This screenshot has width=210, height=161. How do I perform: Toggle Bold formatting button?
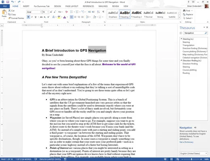point(28,17)
